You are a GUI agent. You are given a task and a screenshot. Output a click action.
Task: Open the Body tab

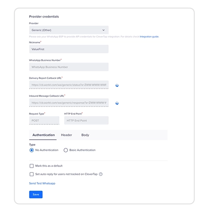[85, 135]
